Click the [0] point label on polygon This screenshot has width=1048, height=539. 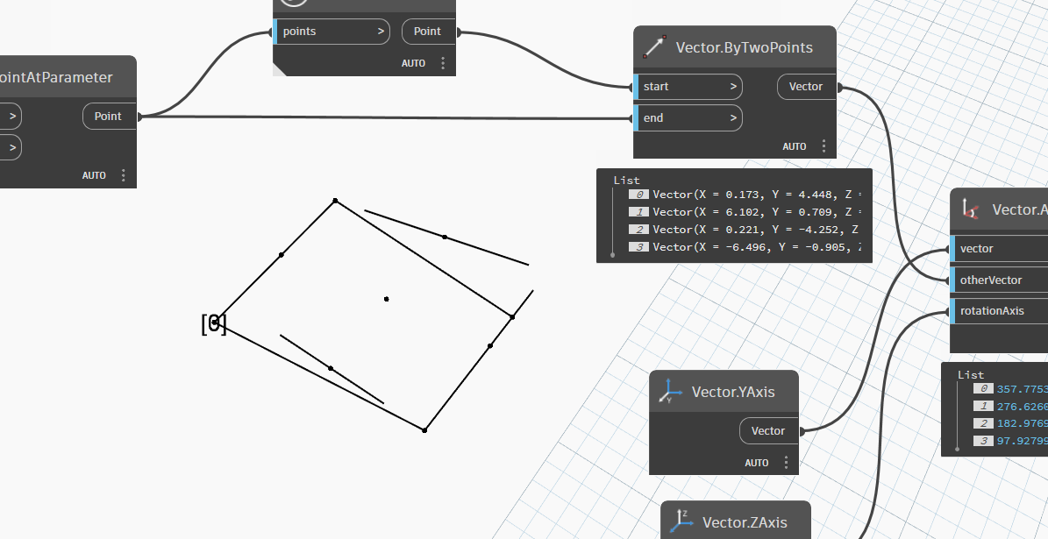click(214, 324)
